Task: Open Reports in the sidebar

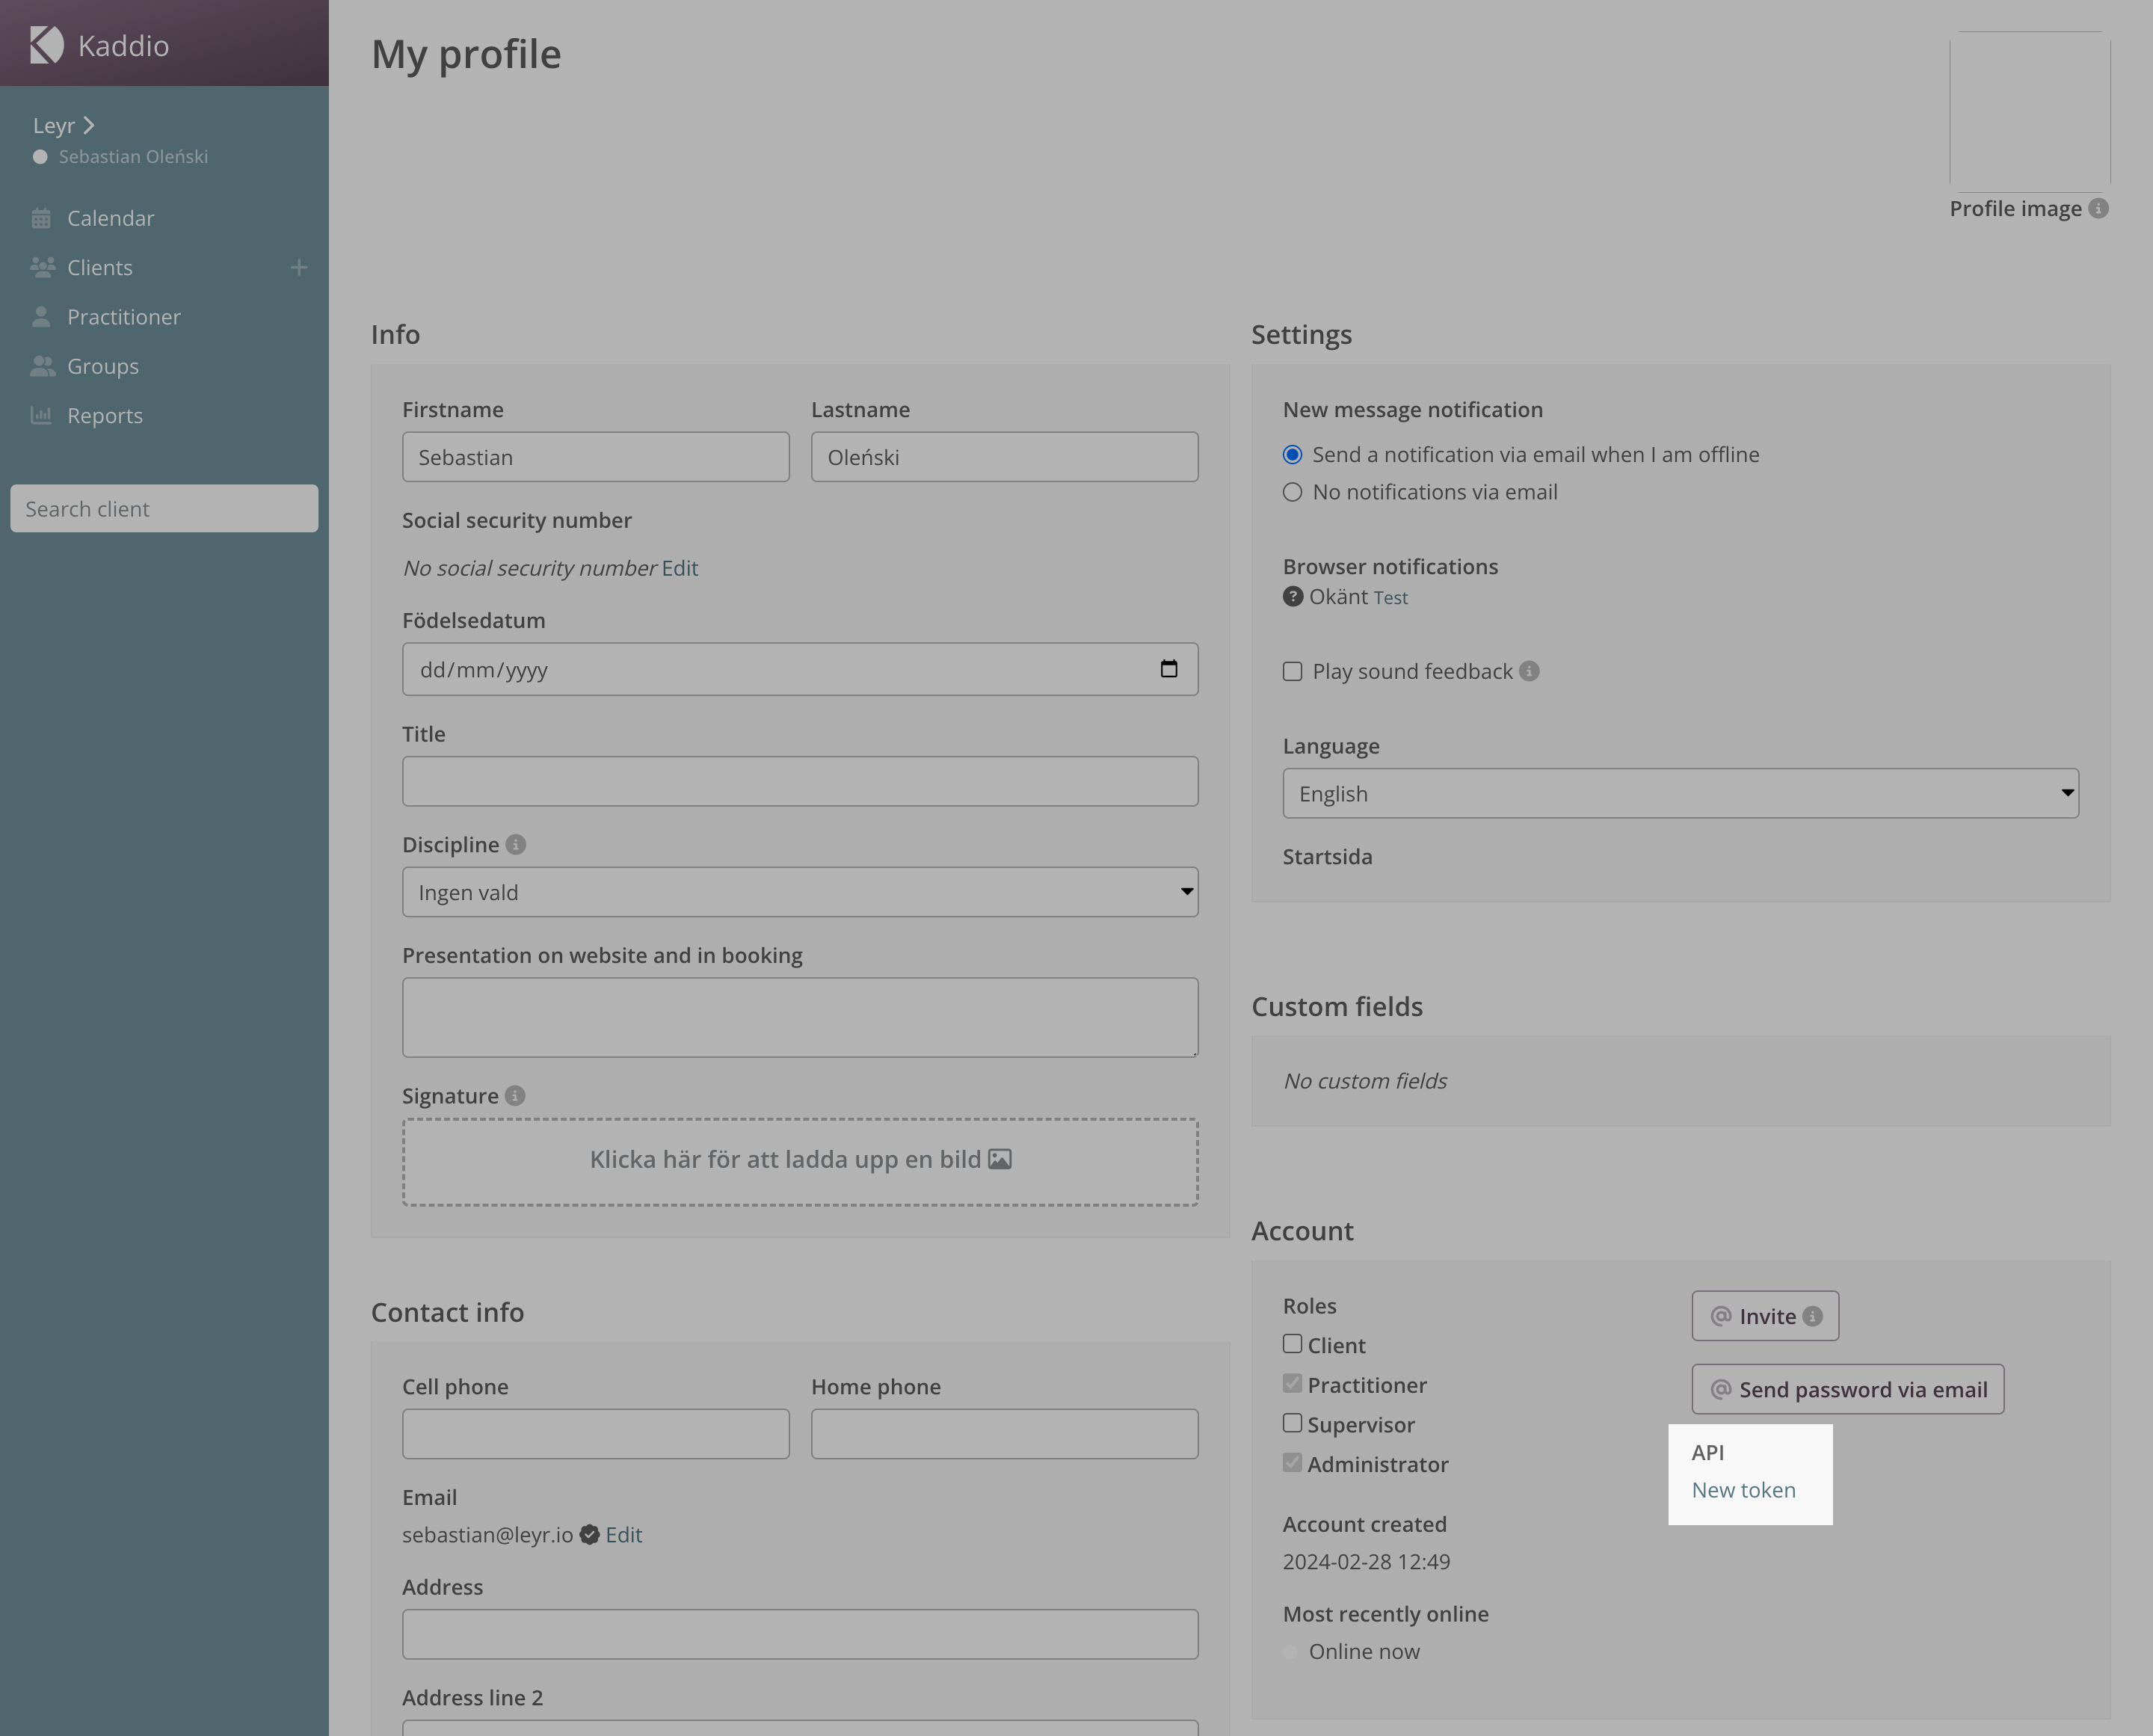Action: [x=104, y=415]
